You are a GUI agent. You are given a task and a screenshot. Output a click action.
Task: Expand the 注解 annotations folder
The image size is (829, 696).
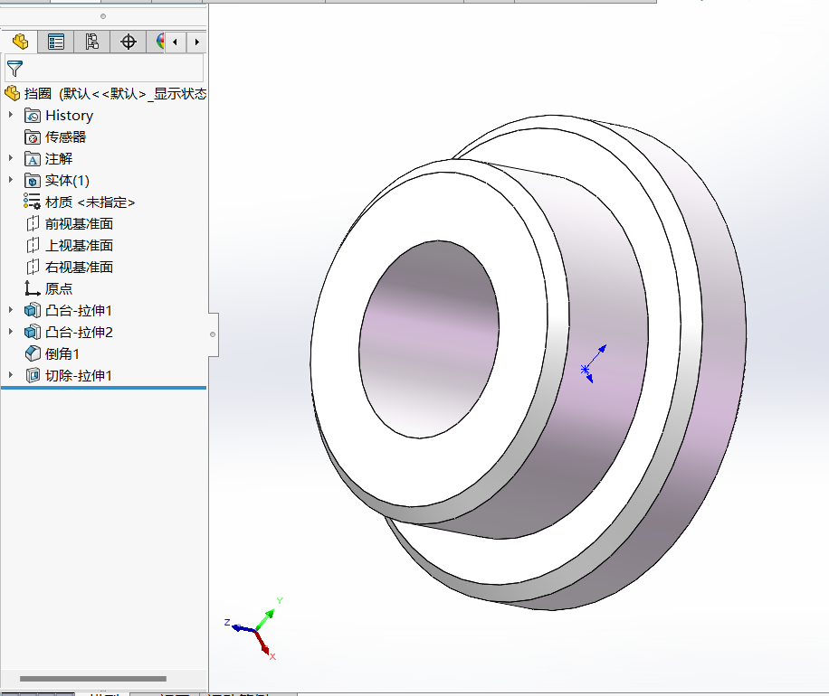click(10, 158)
